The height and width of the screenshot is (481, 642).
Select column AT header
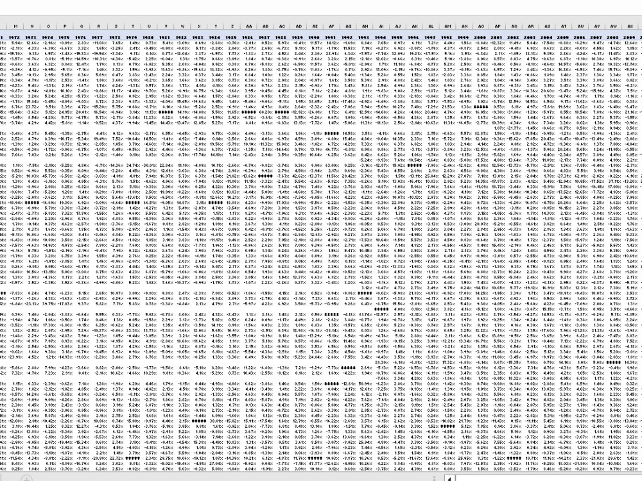pyautogui.click(x=564, y=26)
